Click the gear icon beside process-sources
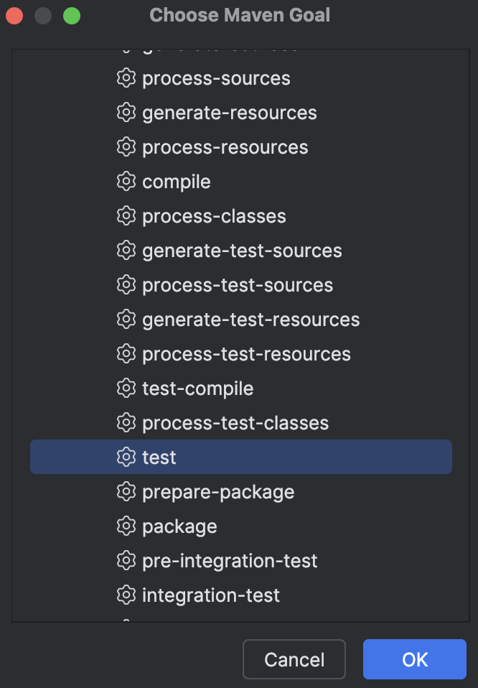Screen dimensions: 478x688 (126, 78)
